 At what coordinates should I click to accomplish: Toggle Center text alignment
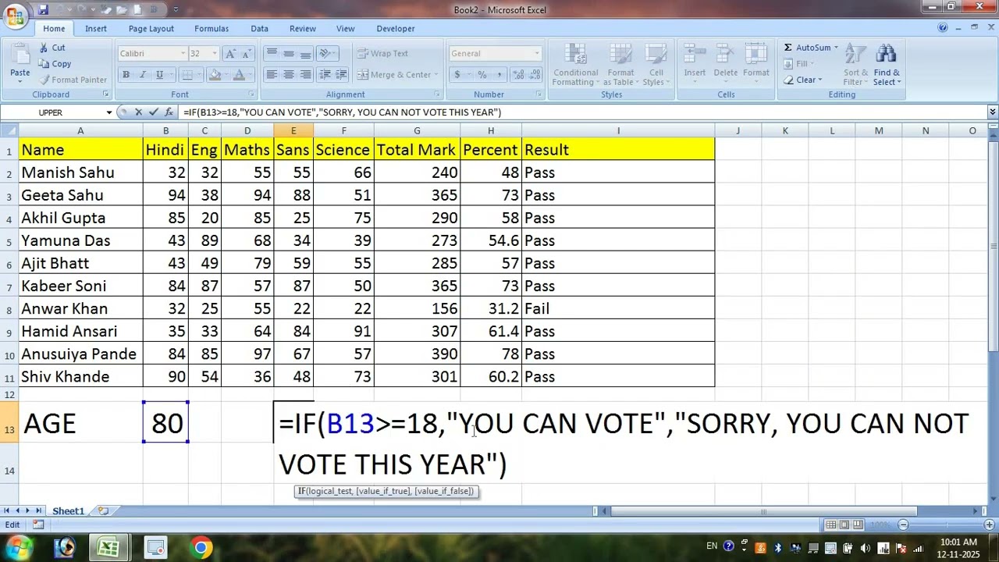pyautogui.click(x=289, y=75)
